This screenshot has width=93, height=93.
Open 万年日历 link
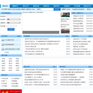click(5, 83)
